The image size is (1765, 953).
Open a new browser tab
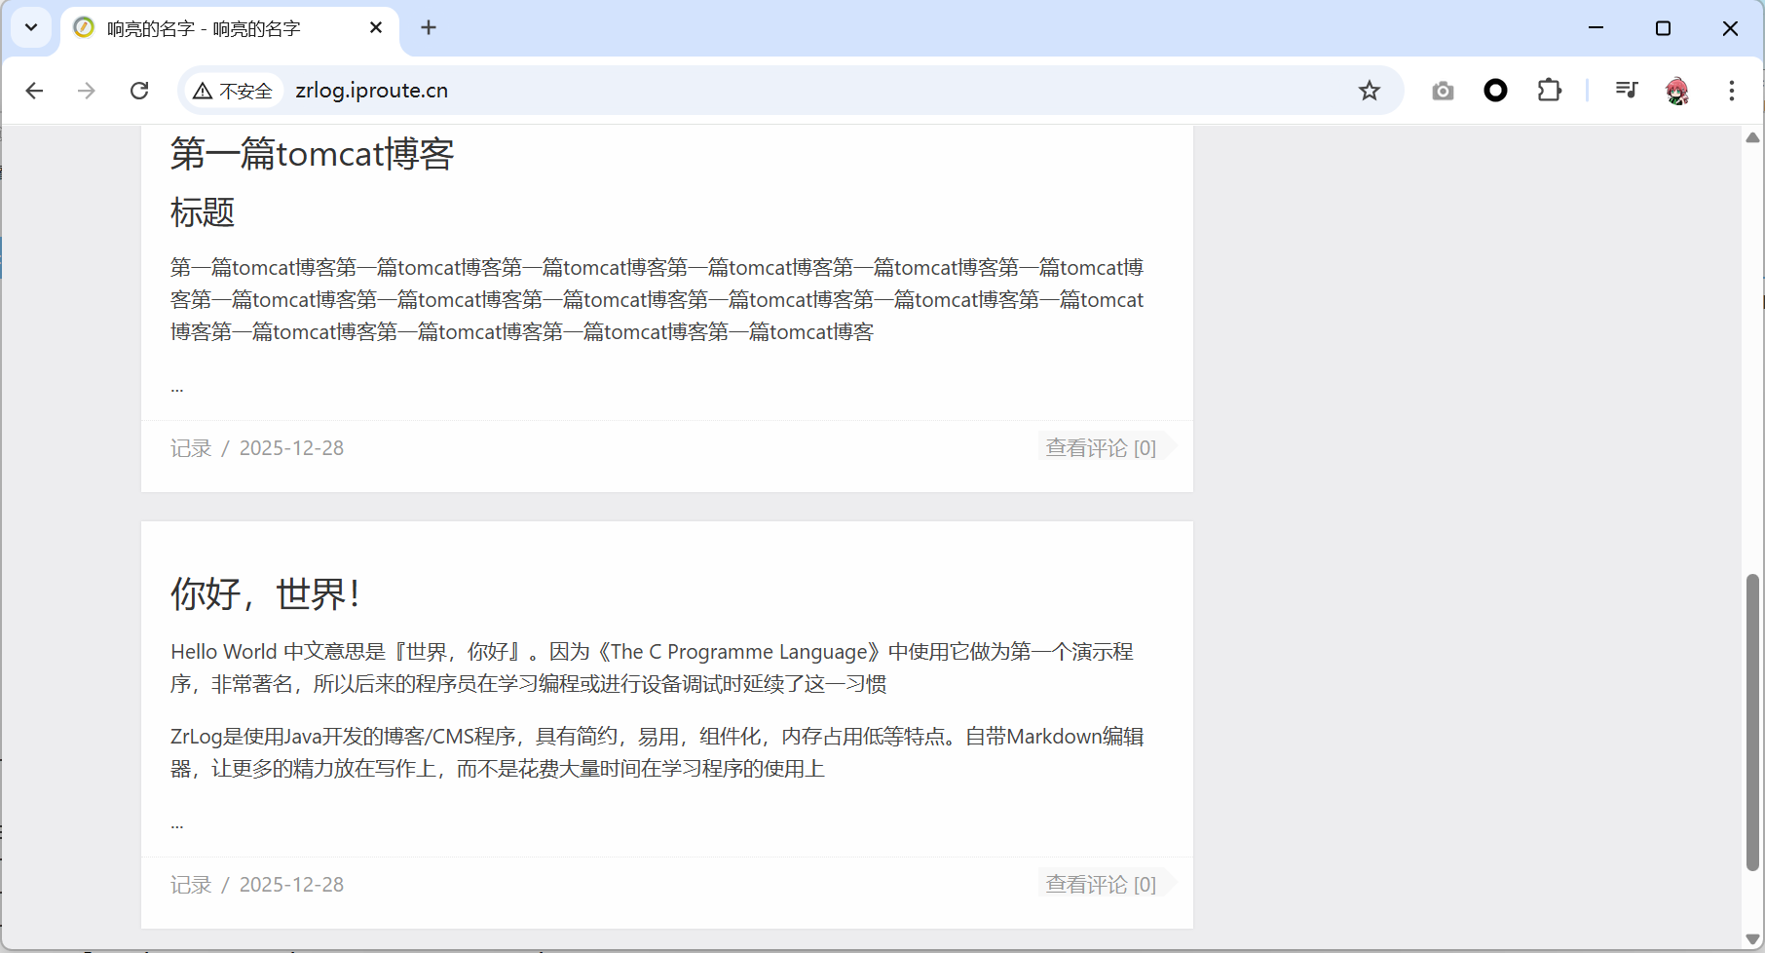429,27
